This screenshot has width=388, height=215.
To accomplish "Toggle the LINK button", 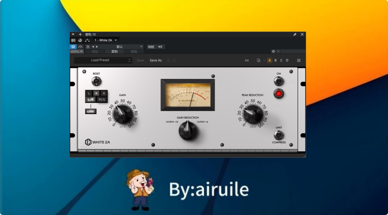I will [x=91, y=111].
